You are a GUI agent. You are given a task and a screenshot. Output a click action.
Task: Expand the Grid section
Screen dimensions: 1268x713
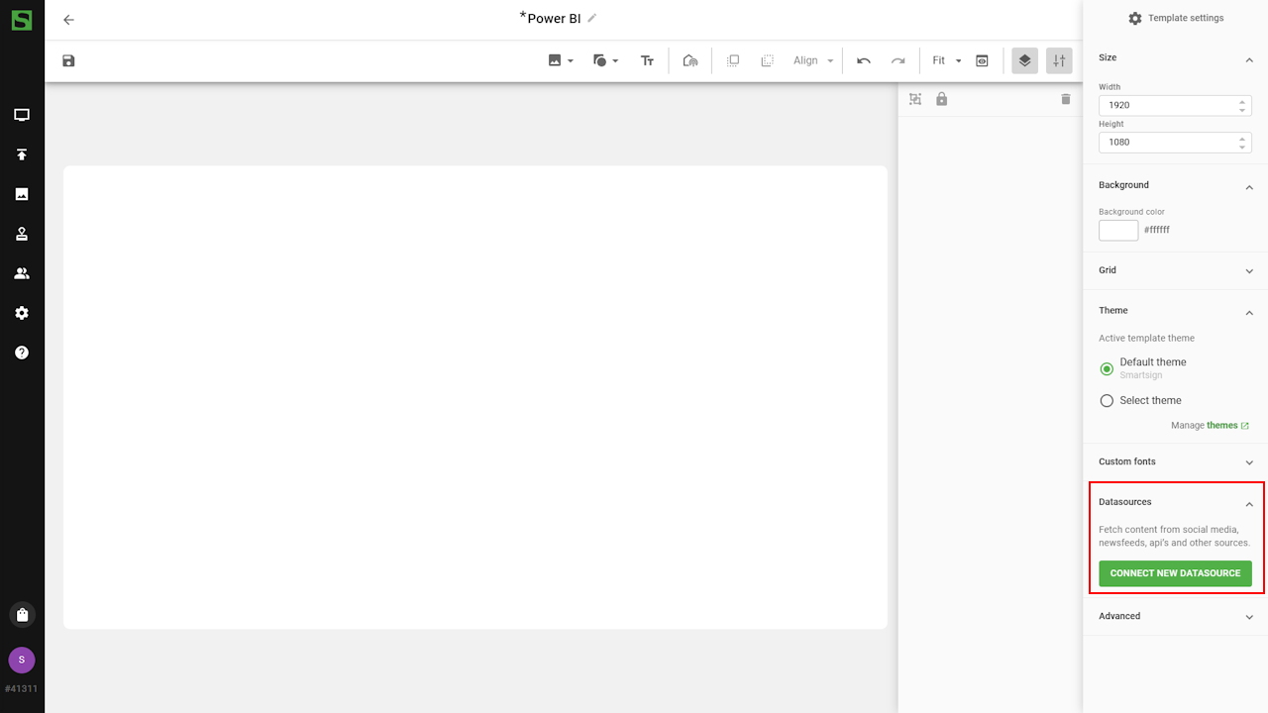(x=1174, y=270)
